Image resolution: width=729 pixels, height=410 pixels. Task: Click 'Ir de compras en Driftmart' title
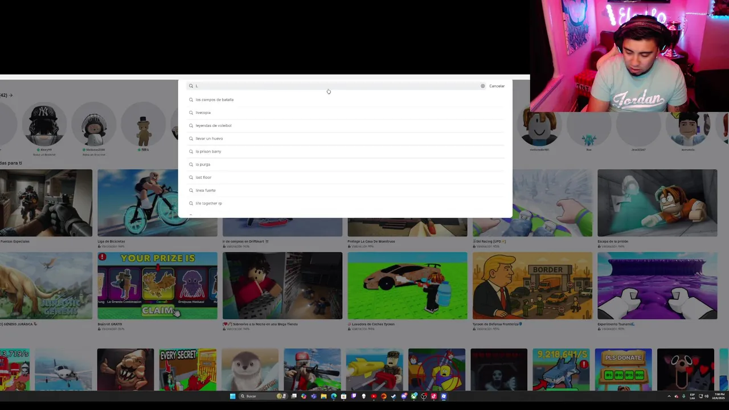coord(245,241)
